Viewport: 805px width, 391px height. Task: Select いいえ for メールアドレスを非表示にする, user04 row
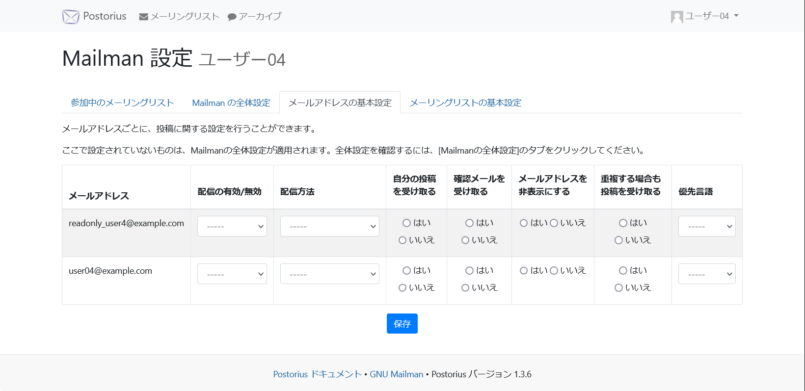[x=554, y=271]
